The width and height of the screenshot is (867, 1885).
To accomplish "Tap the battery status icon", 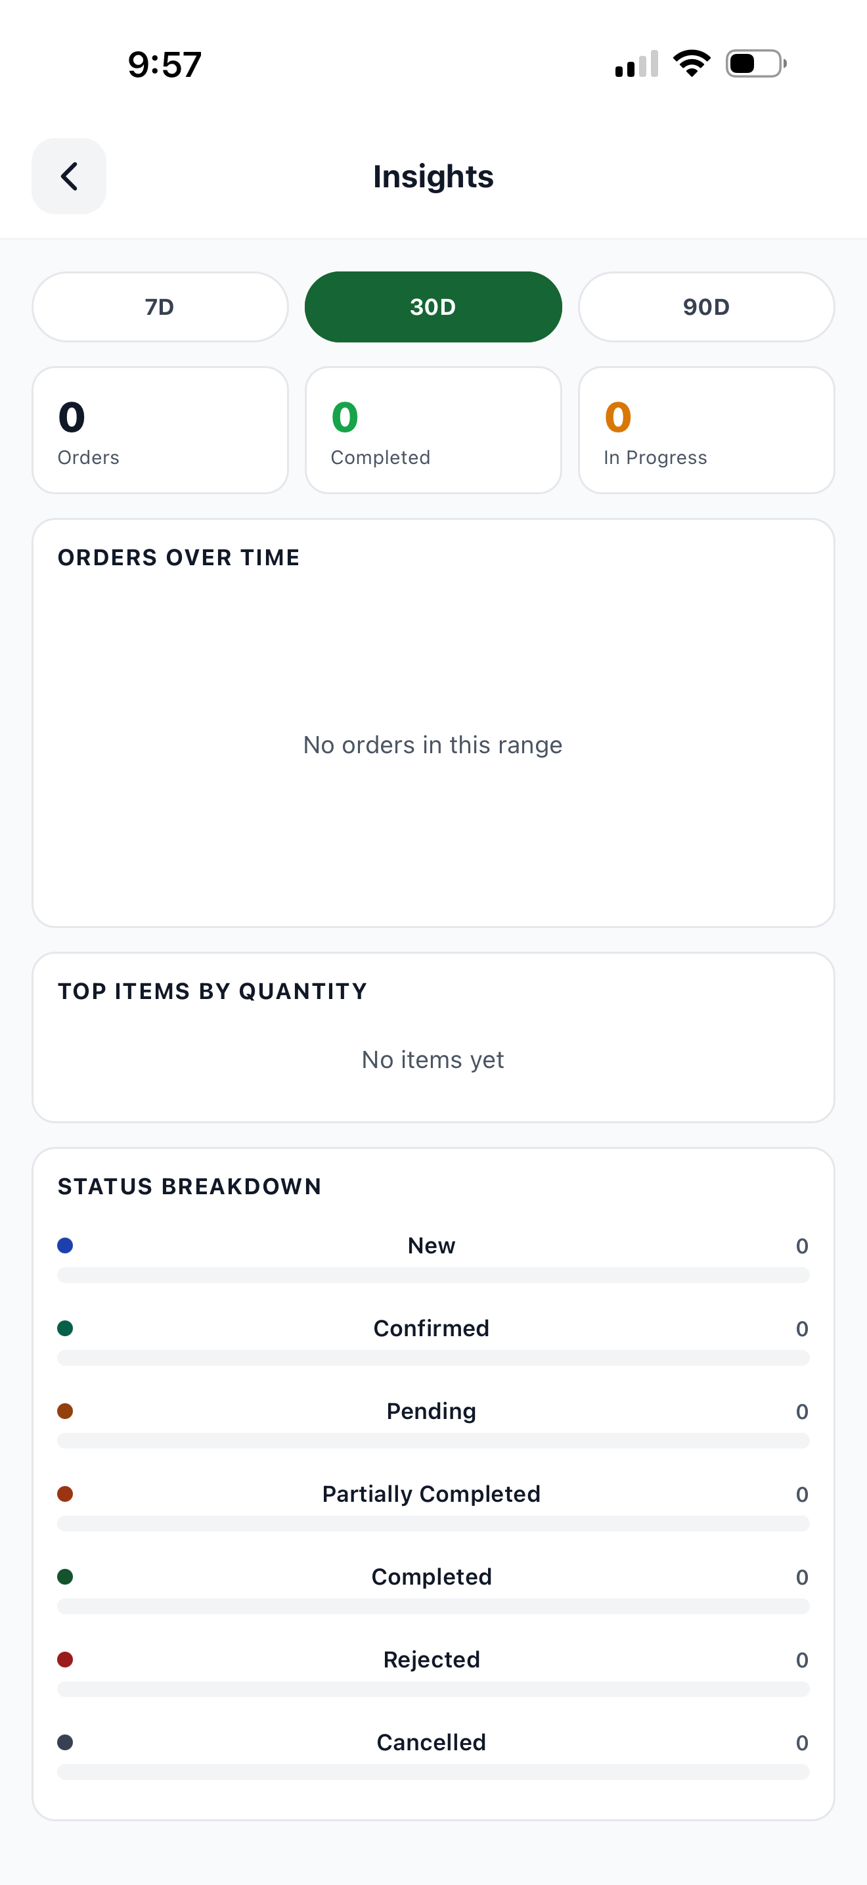I will [756, 64].
